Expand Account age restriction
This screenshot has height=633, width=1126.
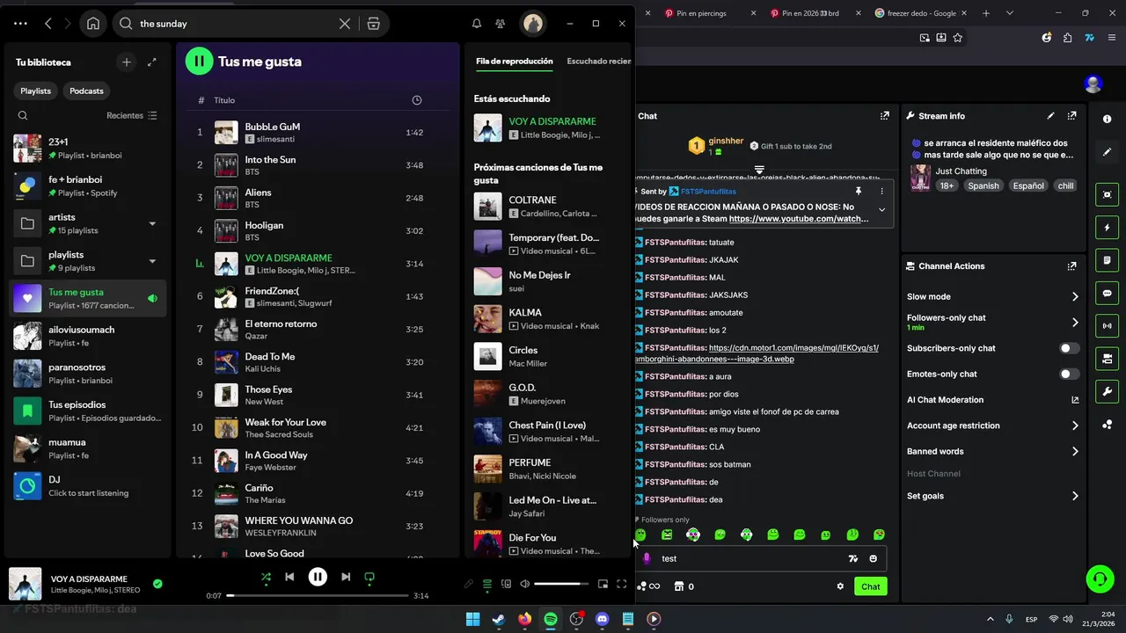(x=1075, y=426)
